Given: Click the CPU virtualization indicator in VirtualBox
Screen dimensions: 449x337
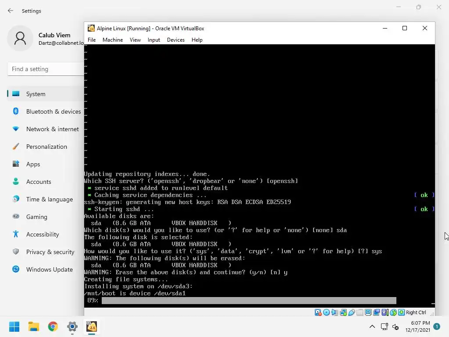Looking at the screenshot, I should (x=385, y=312).
